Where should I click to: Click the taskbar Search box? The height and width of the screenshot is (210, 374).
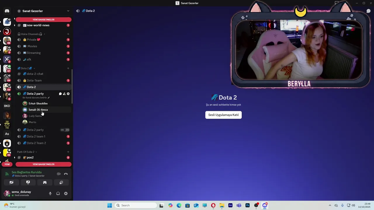[x=136, y=205]
